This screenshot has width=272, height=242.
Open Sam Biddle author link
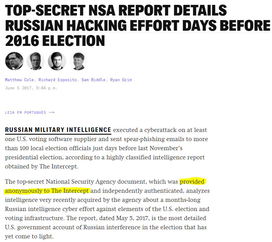click(93, 80)
